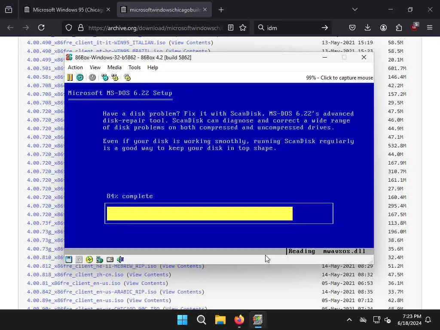Image resolution: width=440 pixels, height=330 pixels.
Task: Click the network status bar icon
Action: [x=100, y=260]
